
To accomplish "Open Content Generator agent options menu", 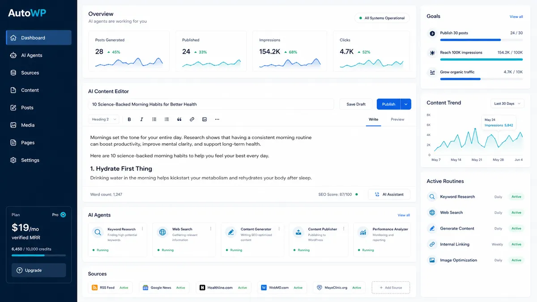I will pyautogui.click(x=279, y=229).
